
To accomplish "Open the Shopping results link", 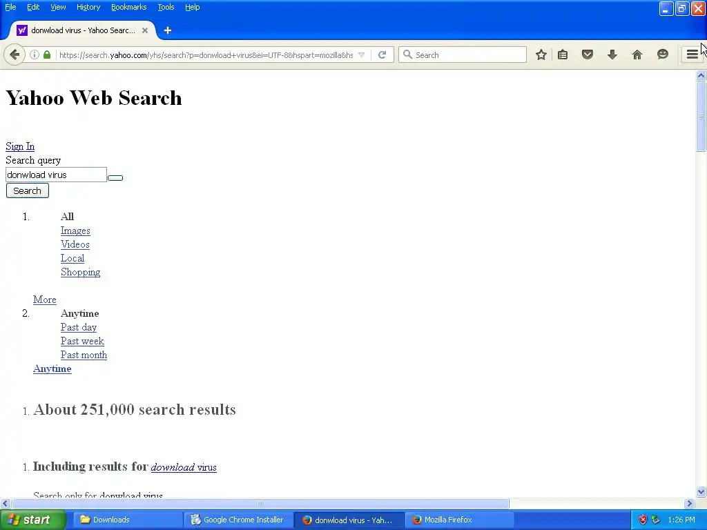I will (80, 272).
